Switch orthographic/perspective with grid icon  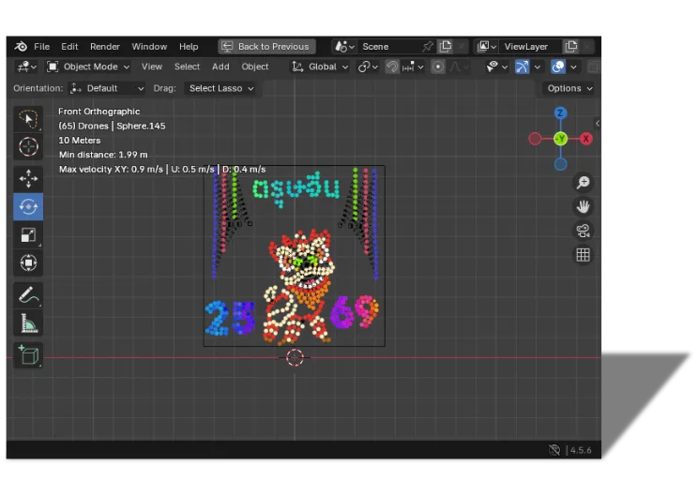coord(583,255)
